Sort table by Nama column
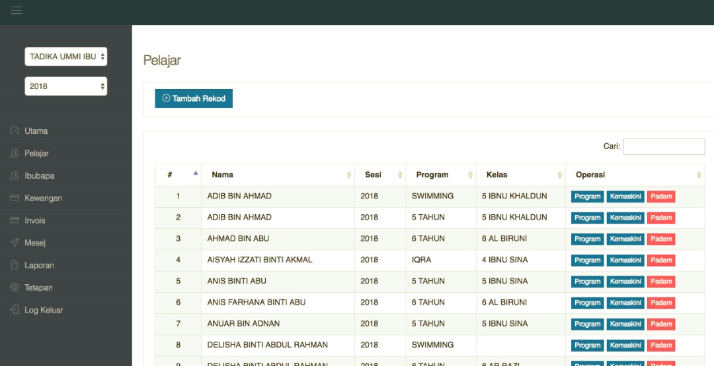The height and width of the screenshot is (366, 714). (278, 175)
